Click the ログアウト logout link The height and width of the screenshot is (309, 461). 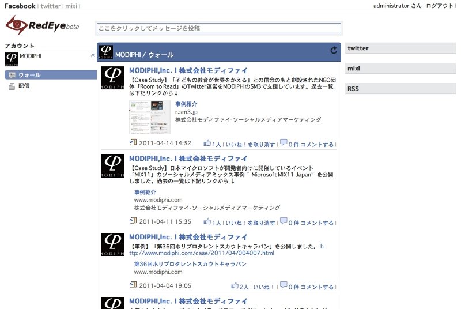pyautogui.click(x=440, y=6)
